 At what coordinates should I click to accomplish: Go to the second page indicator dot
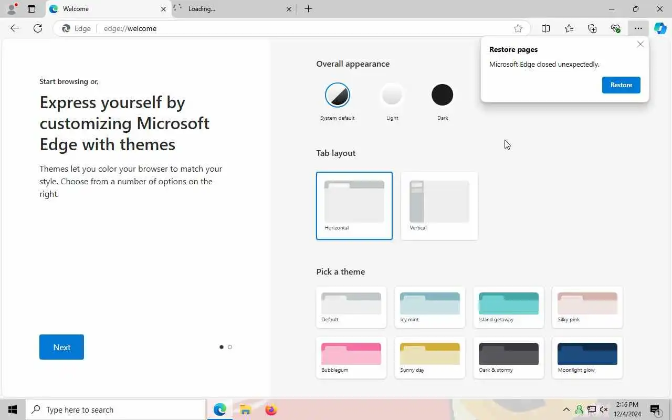(x=230, y=347)
